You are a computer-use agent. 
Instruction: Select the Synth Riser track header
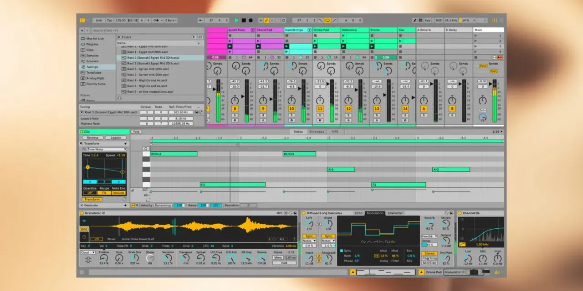point(241,30)
